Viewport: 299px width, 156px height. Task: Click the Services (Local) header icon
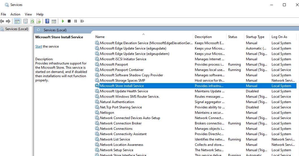tap(39, 30)
